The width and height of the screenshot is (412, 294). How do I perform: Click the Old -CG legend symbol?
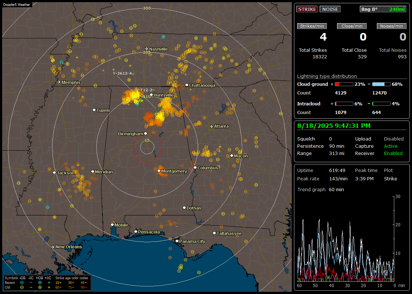point(22,287)
